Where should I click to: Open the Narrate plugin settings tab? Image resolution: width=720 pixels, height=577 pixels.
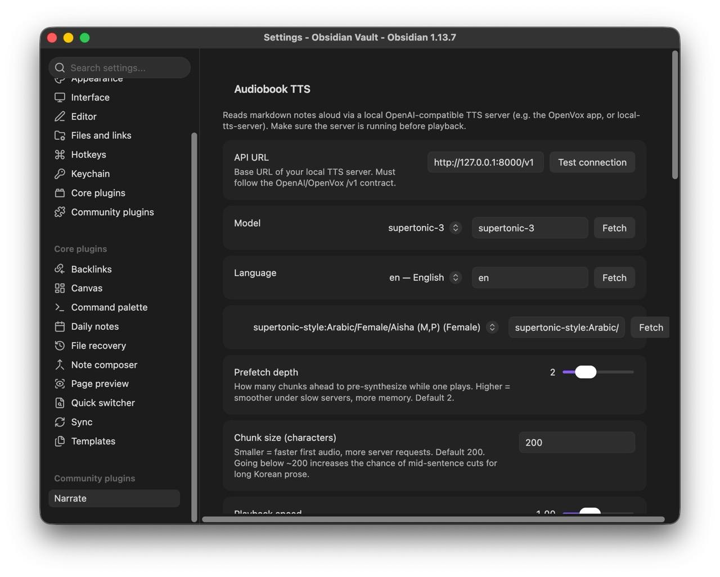114,498
